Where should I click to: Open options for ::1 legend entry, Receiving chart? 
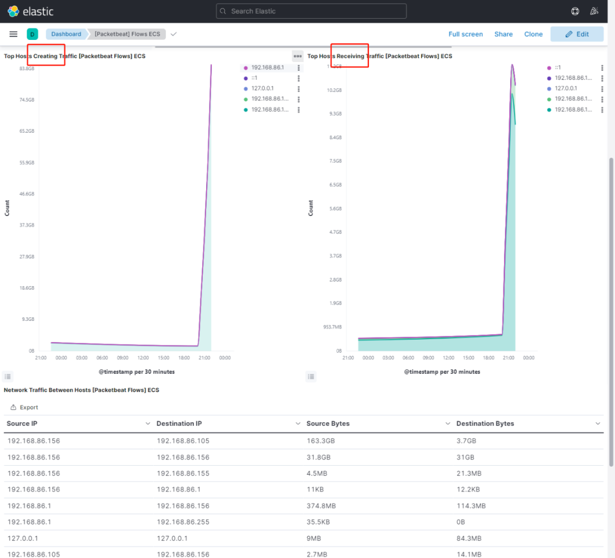[x=602, y=67]
